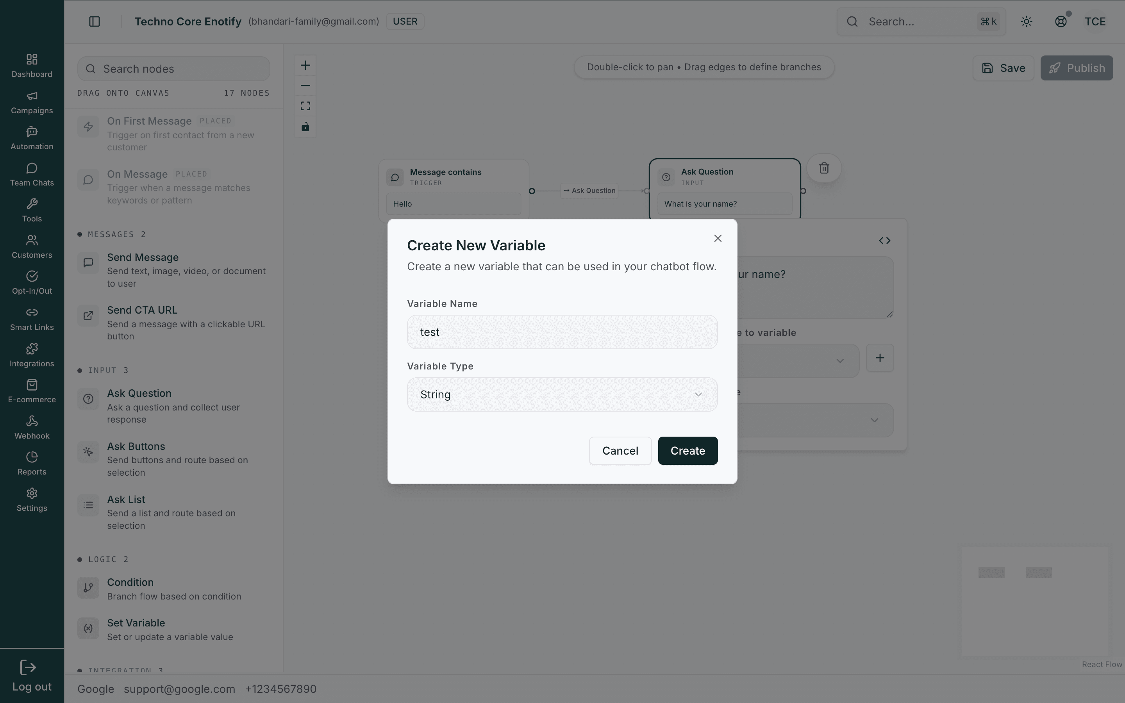This screenshot has height=703, width=1125.
Task: Toggle the canvas lock icon
Action: pos(305,127)
